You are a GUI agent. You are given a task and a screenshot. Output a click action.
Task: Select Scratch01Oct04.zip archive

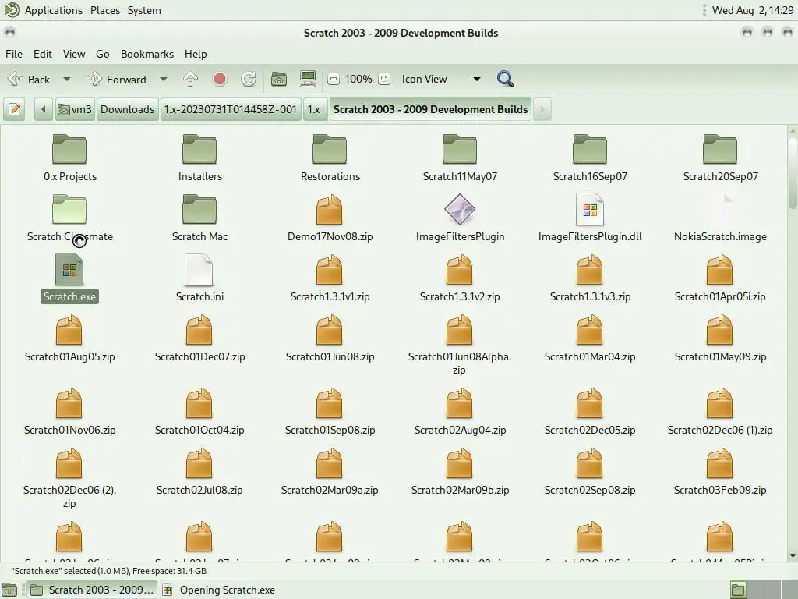click(199, 412)
